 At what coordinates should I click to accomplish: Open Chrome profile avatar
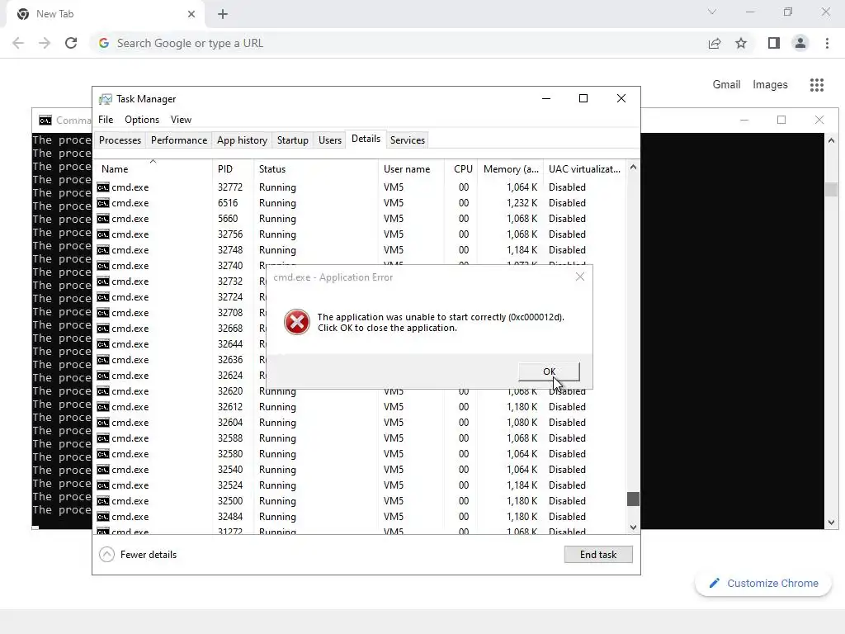tap(800, 43)
